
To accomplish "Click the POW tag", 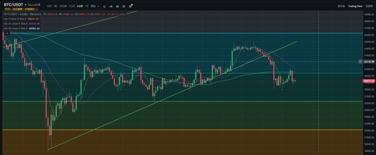I will 7,9.
